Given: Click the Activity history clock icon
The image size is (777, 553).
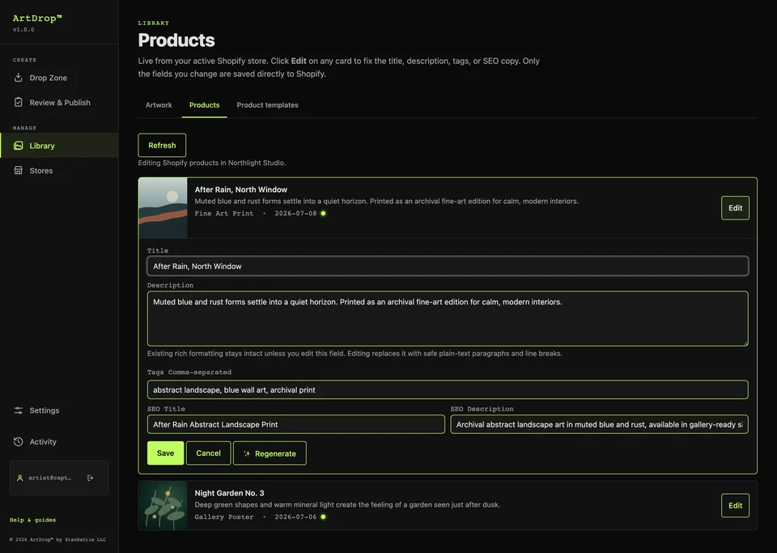Looking at the screenshot, I should tap(19, 441).
